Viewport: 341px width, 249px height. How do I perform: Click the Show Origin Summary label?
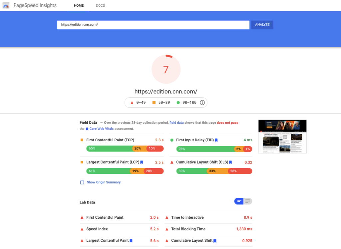pos(104,183)
